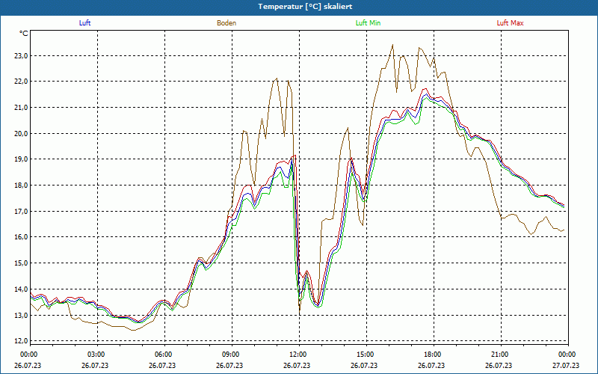Viewport: 598px width, 374px height.
Task: Click the 23,0 y-axis value
Action: (22, 55)
